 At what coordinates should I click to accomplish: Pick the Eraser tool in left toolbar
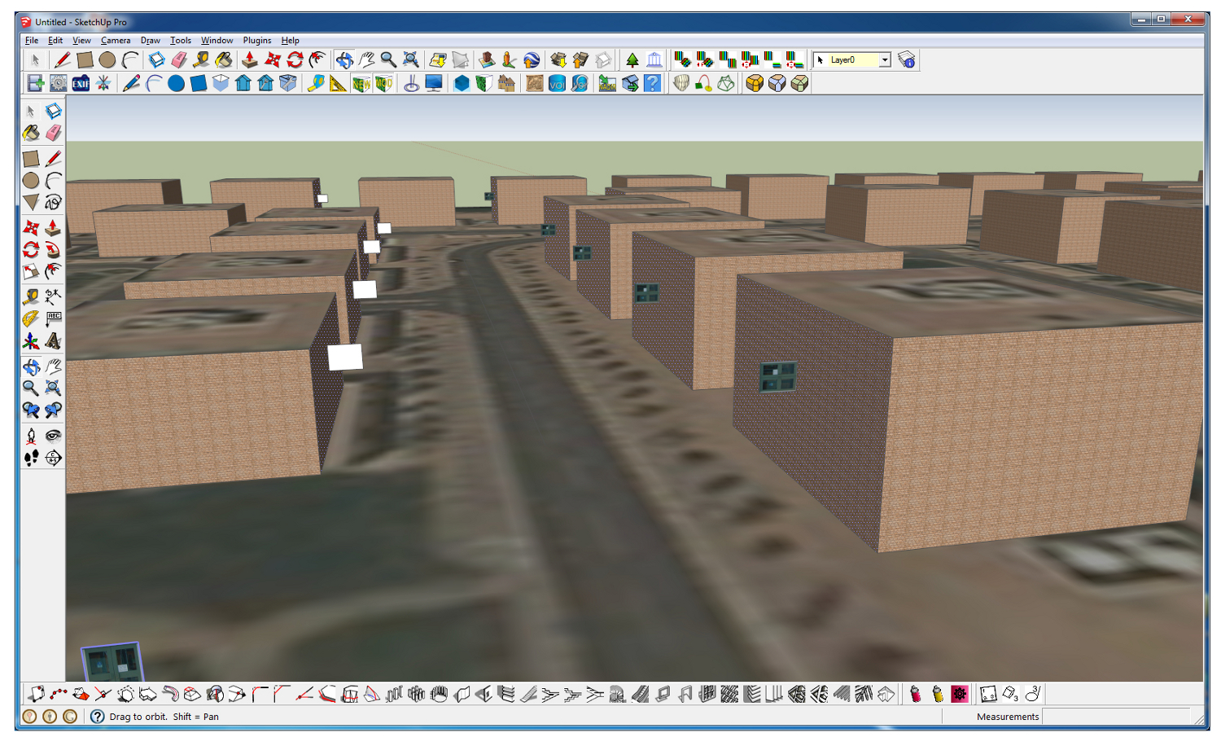(x=53, y=133)
